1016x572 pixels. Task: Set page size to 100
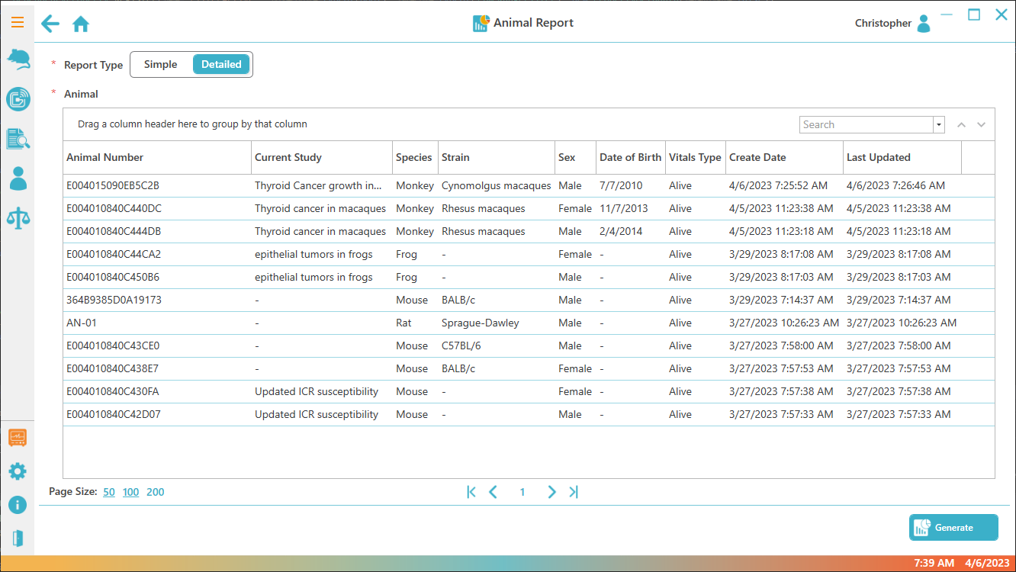click(x=131, y=492)
